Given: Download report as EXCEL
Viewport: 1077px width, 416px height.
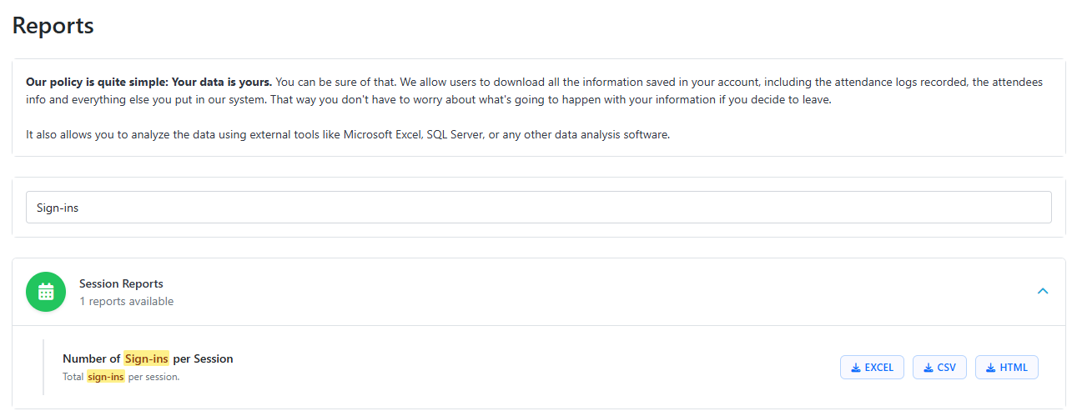Looking at the screenshot, I should click(x=872, y=368).
